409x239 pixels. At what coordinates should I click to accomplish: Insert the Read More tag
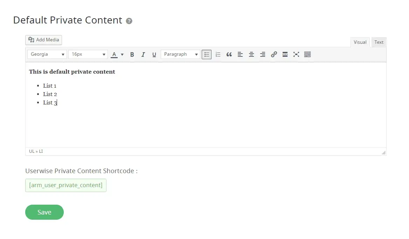coord(285,54)
